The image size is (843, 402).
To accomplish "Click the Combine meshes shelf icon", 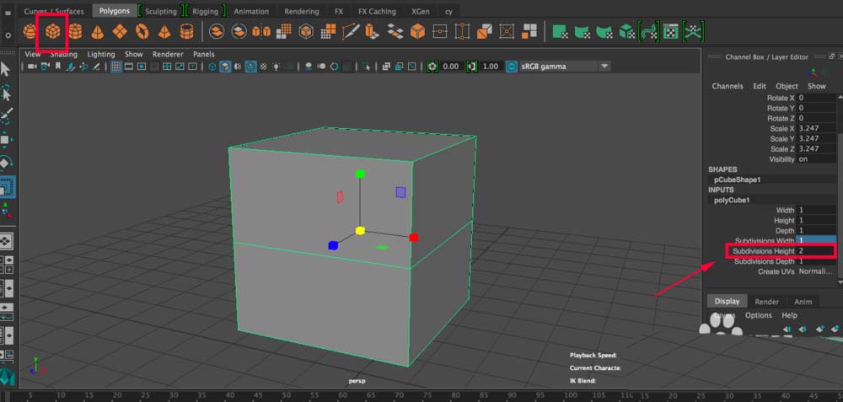I will [x=216, y=32].
